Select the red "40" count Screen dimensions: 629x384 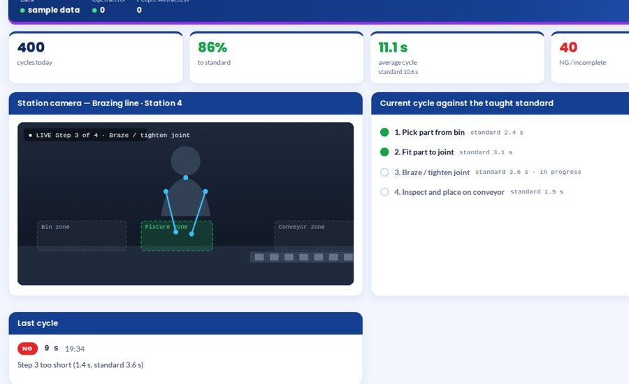pos(568,47)
